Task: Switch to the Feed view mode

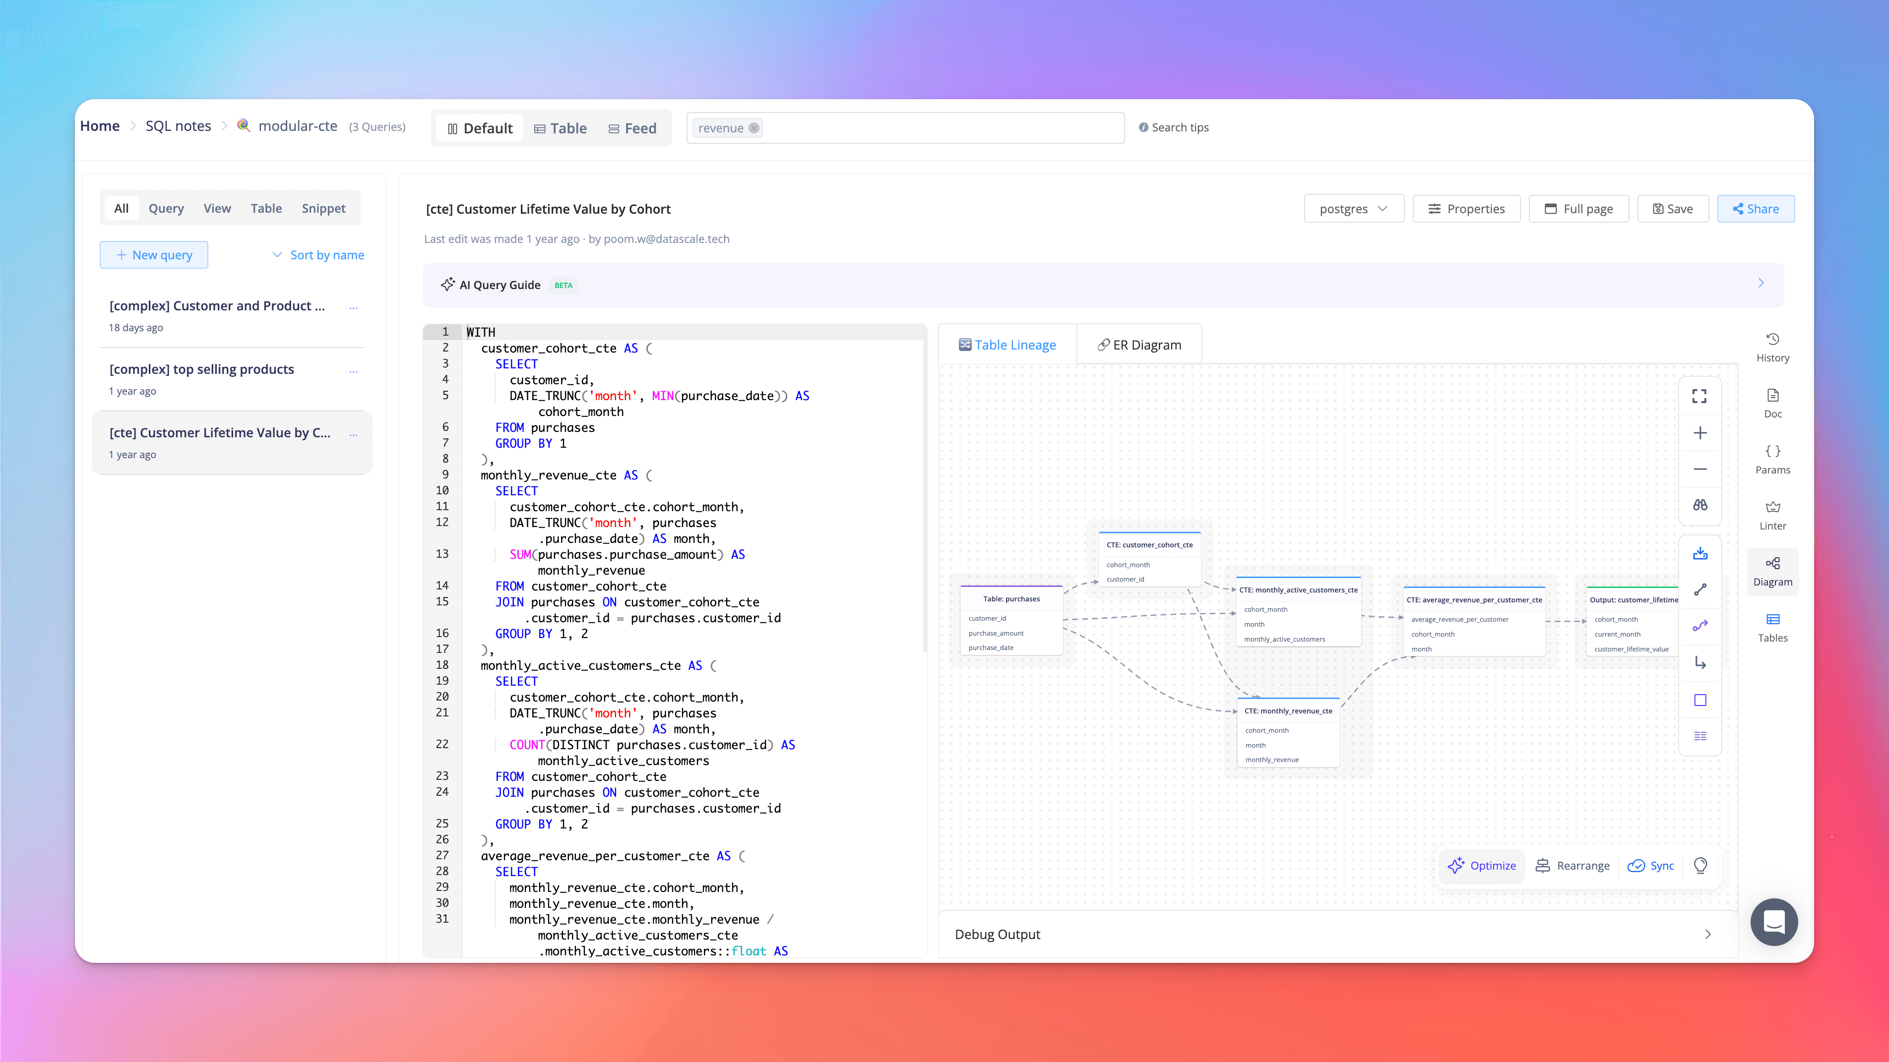Action: click(x=632, y=128)
